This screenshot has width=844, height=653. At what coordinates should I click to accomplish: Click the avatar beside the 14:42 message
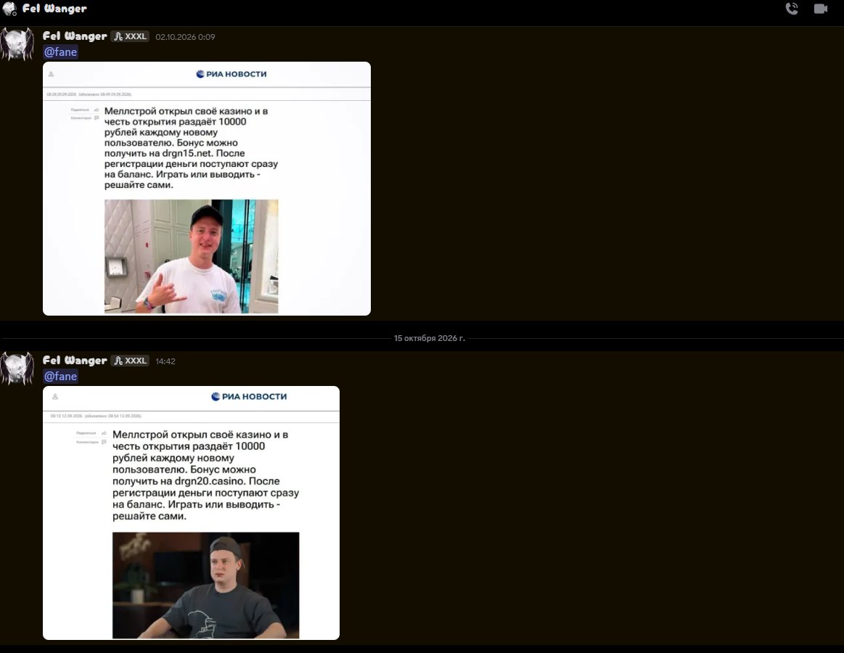click(17, 369)
